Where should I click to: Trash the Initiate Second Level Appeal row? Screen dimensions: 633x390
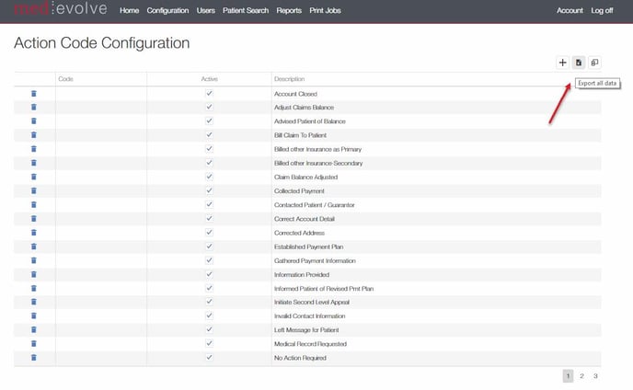(34, 302)
